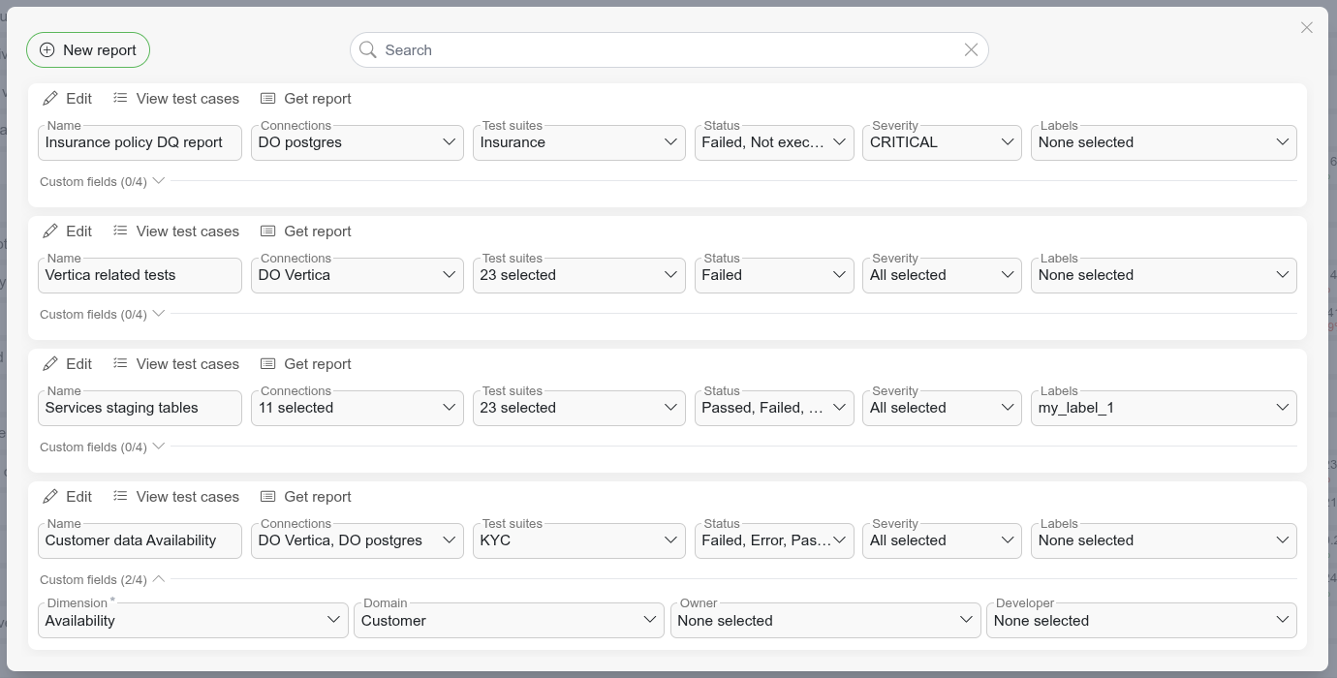The width and height of the screenshot is (1337, 678).
Task: Click the Name field with Vertica related tests
Action: tap(140, 275)
